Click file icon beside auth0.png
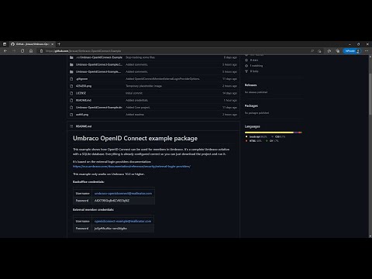372x279 pixels. pyautogui.click(x=71, y=115)
